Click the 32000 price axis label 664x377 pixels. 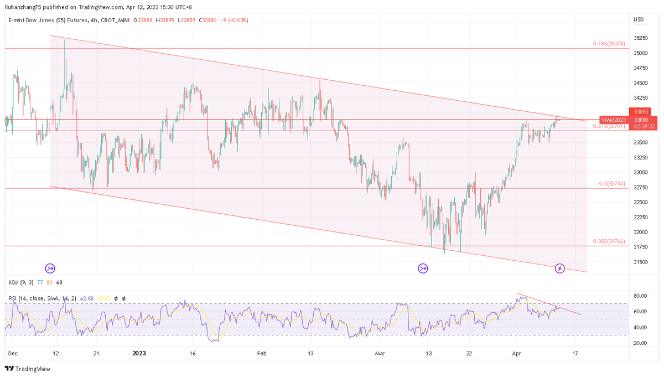(x=641, y=233)
